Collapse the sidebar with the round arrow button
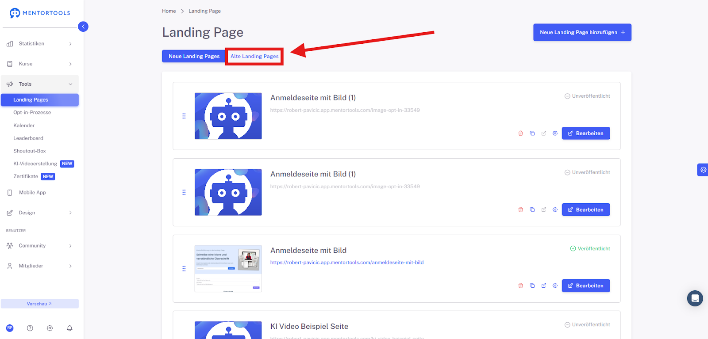This screenshot has height=339, width=708. click(x=83, y=27)
